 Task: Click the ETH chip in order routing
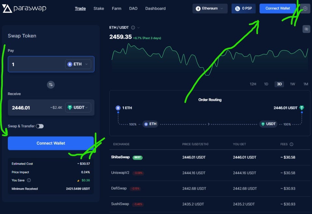(150, 124)
